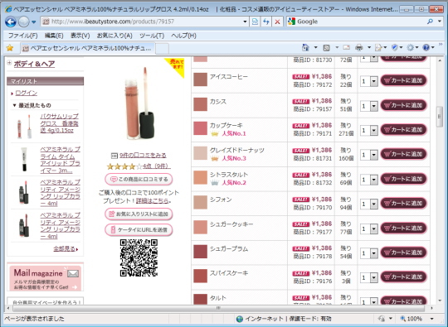Click the browser Forward arrow button

(24, 22)
